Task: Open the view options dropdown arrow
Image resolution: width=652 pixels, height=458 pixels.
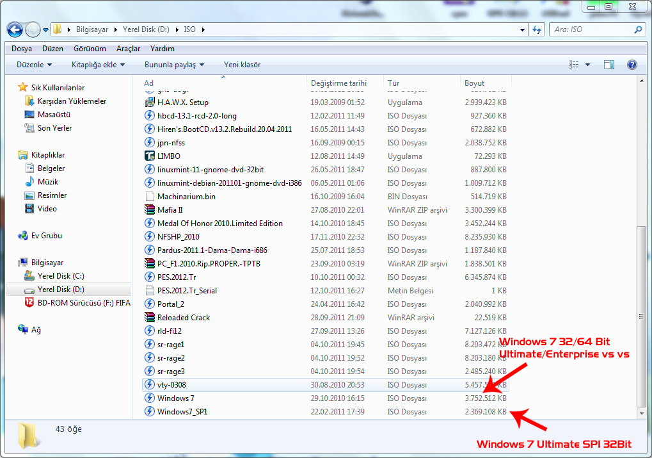Action: tap(587, 65)
